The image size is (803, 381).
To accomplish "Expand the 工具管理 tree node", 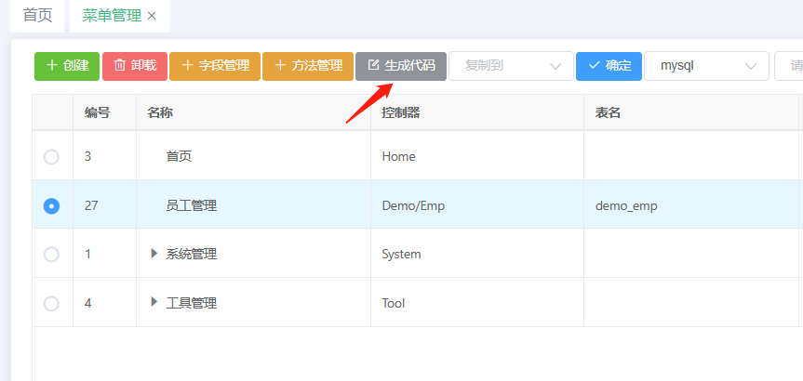I will pos(154,303).
